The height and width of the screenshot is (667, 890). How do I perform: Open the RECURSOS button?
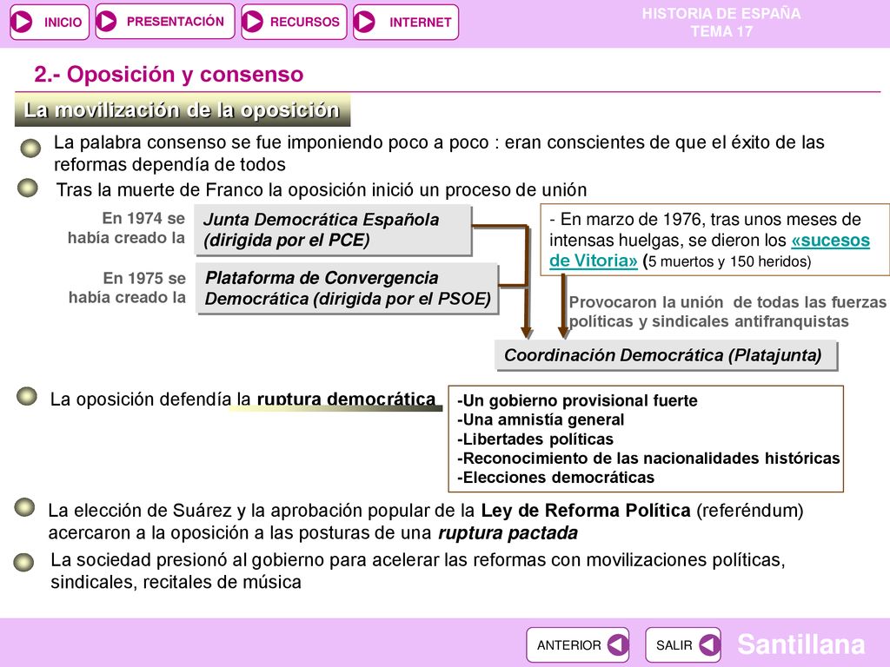point(294,22)
